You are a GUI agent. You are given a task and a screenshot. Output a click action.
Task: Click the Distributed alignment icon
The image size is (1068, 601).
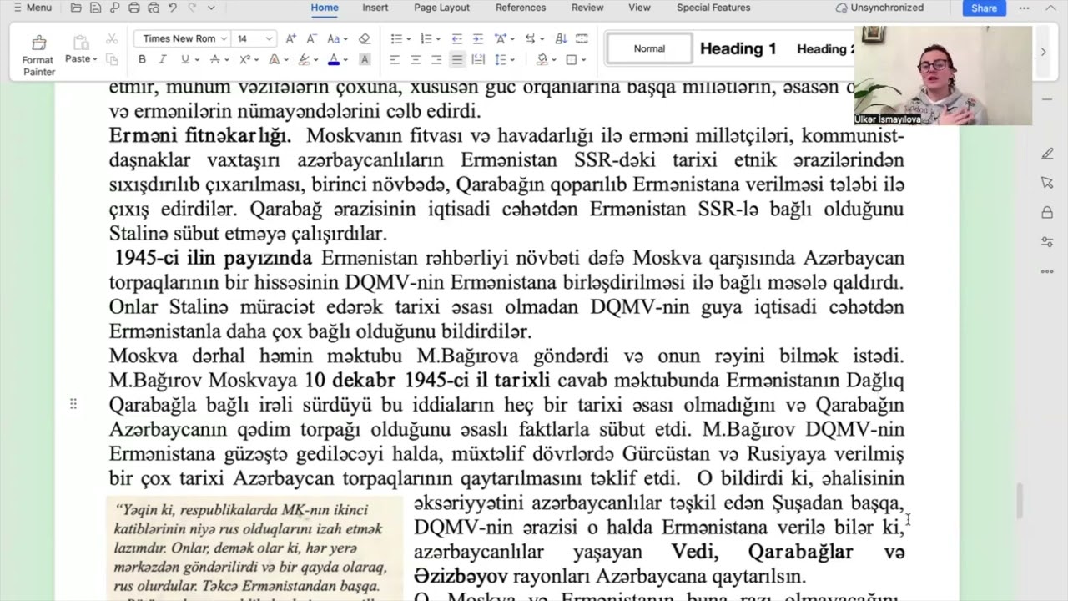pyautogui.click(x=478, y=59)
